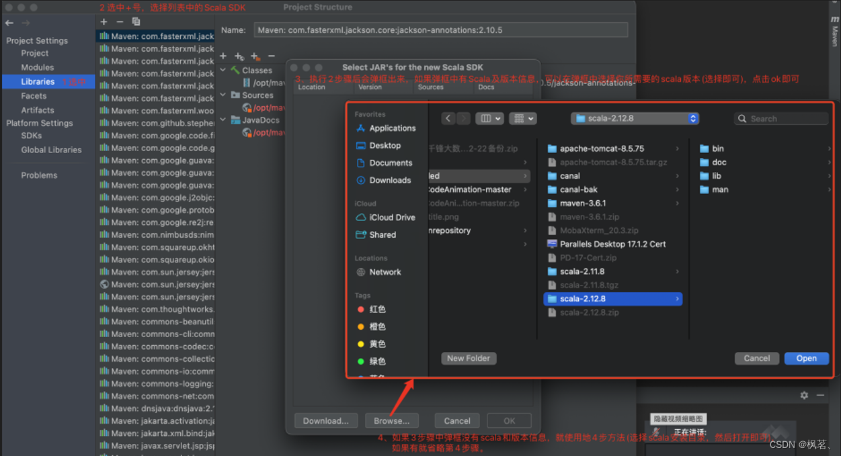This screenshot has height=456, width=841.
Task: Expand the maven-3.6.1 folder chevron
Action: [x=677, y=203]
